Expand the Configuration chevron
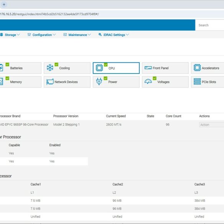The height and width of the screenshot is (224, 224). [x=54, y=35]
